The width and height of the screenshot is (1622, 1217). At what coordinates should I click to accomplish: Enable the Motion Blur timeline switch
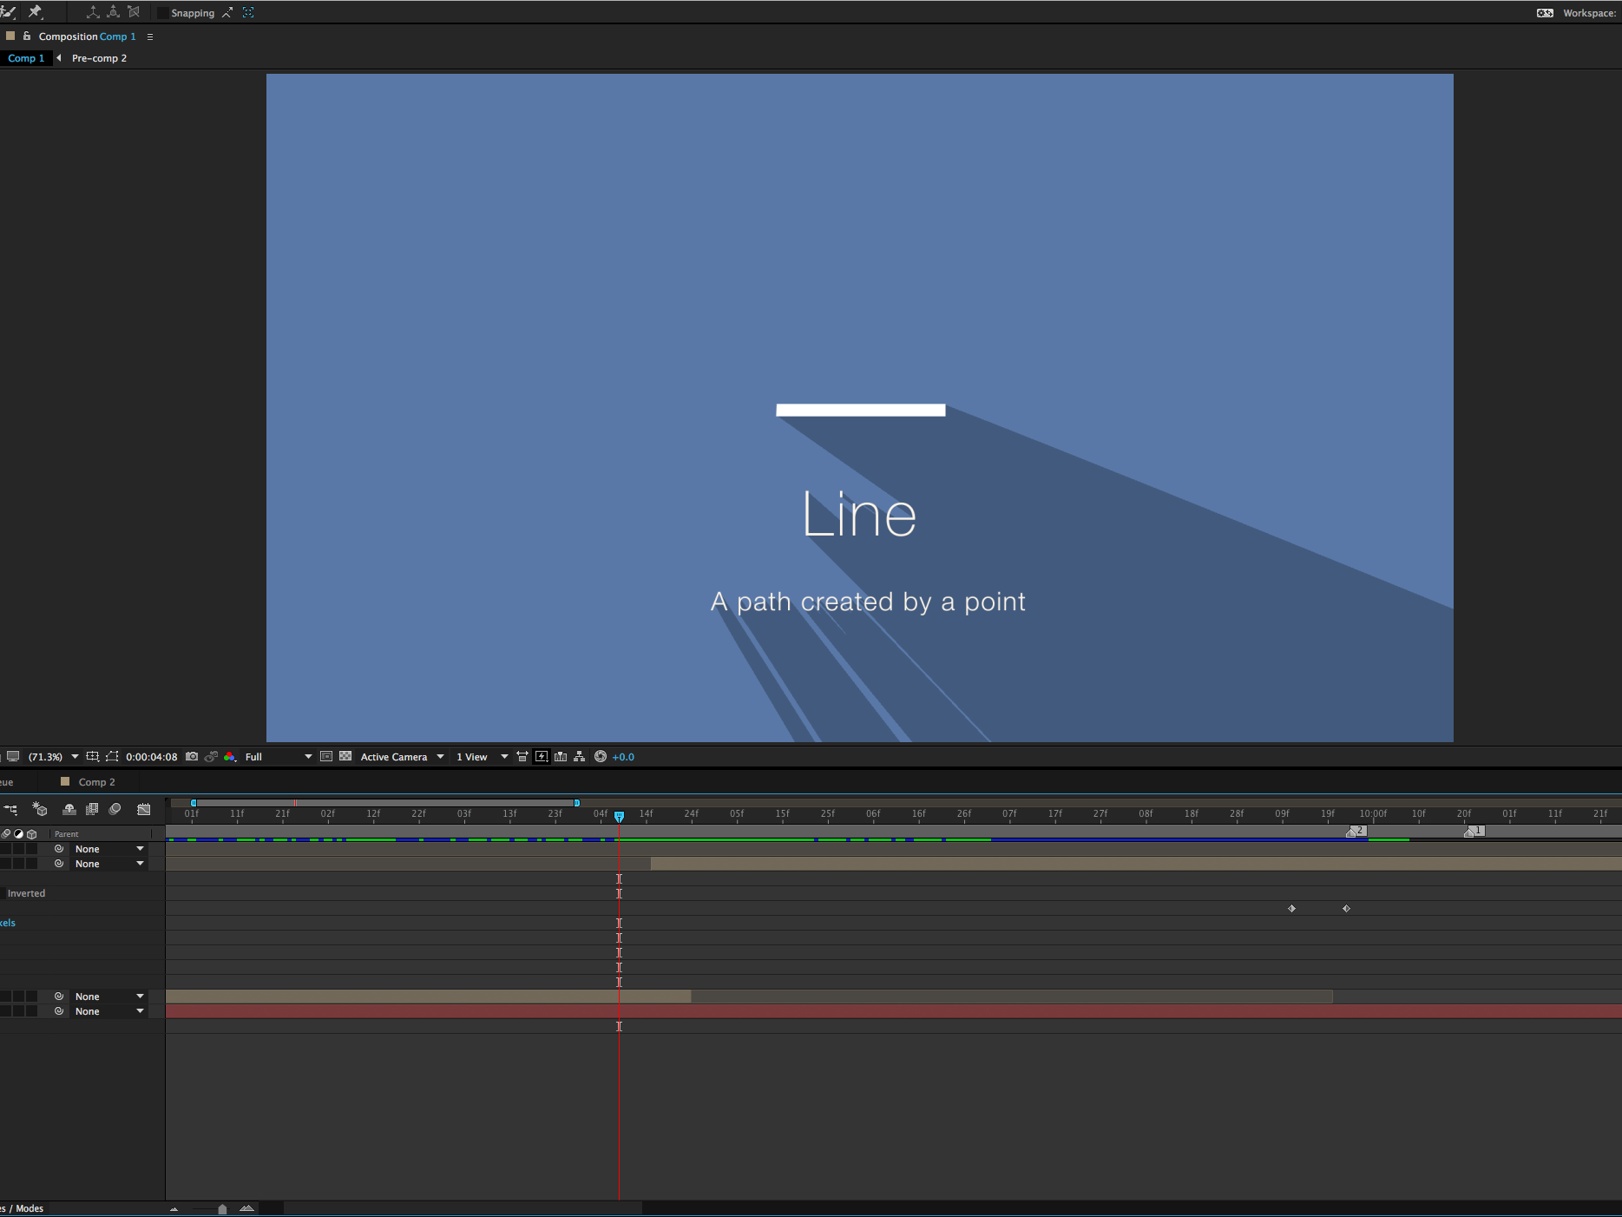tap(115, 809)
